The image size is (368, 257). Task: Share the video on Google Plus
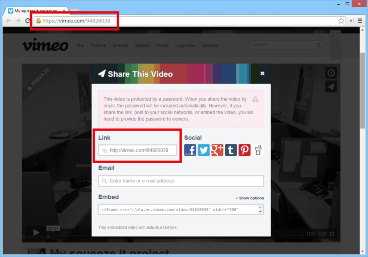click(x=217, y=150)
